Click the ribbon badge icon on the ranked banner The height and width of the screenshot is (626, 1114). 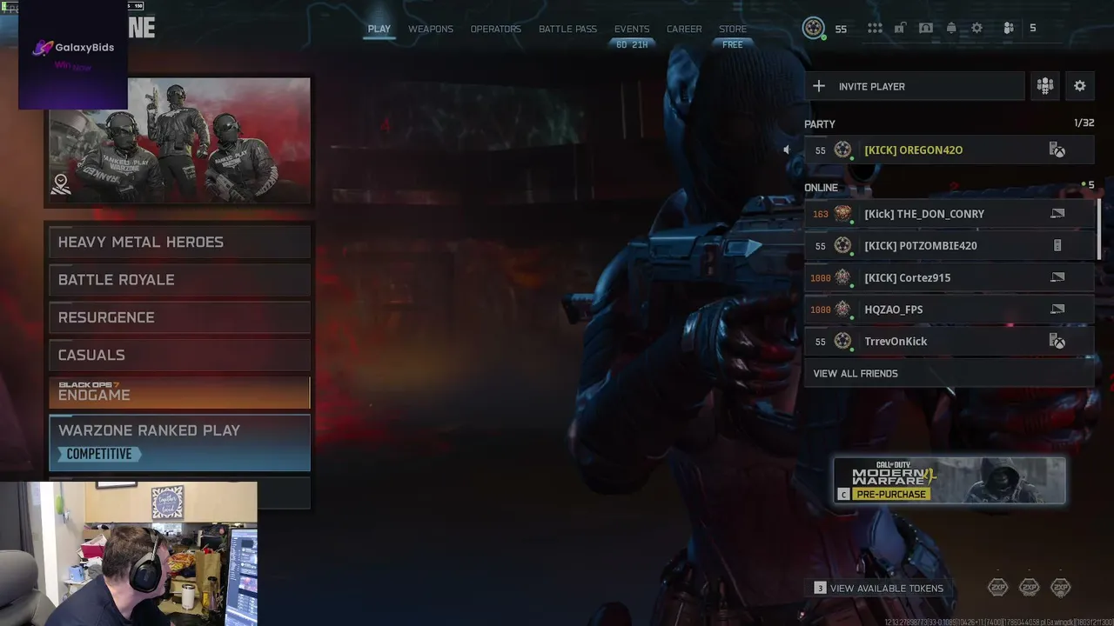pos(61,183)
